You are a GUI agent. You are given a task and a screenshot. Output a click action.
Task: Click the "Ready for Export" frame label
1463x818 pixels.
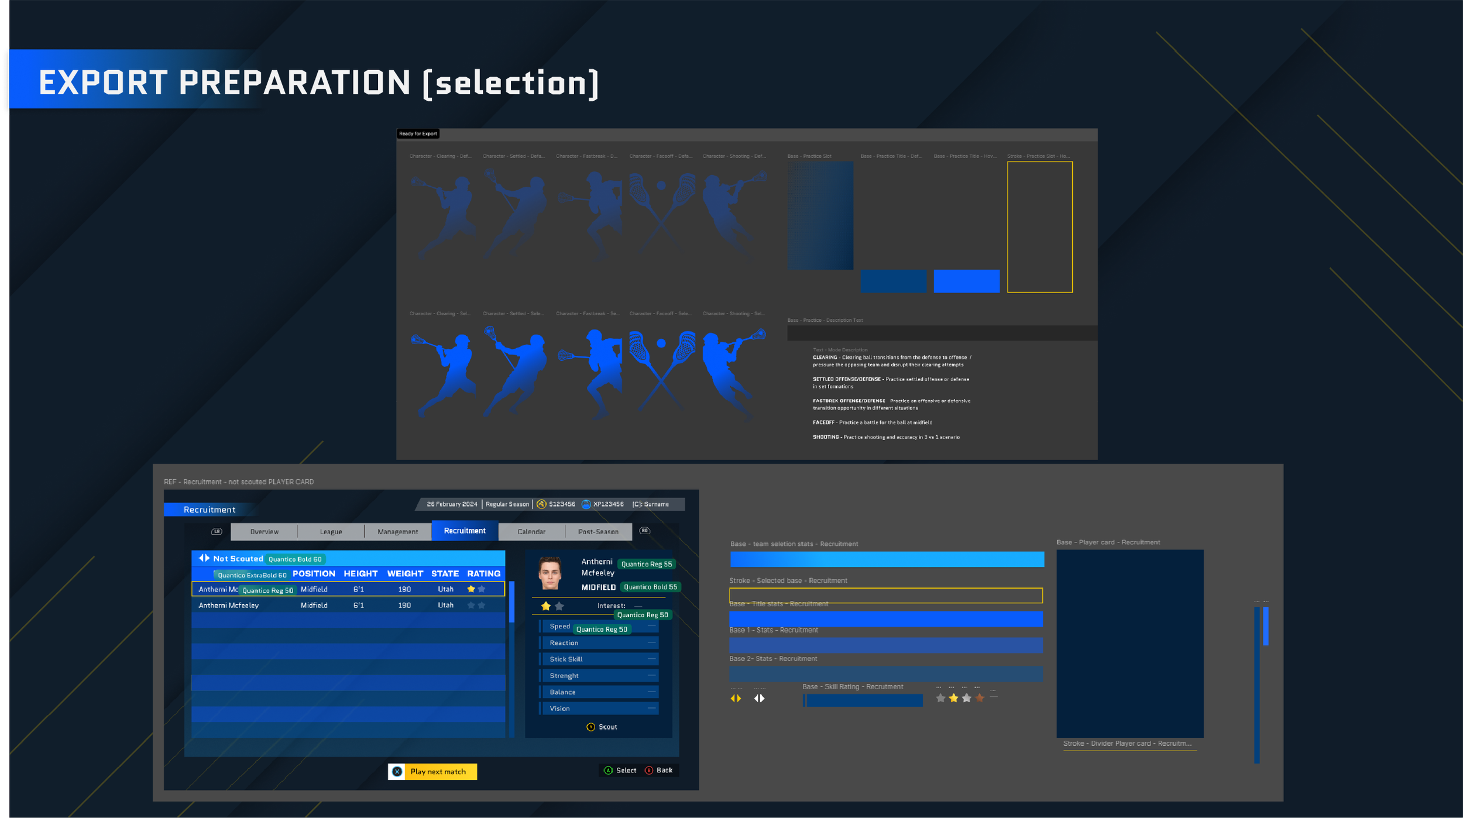pos(418,134)
